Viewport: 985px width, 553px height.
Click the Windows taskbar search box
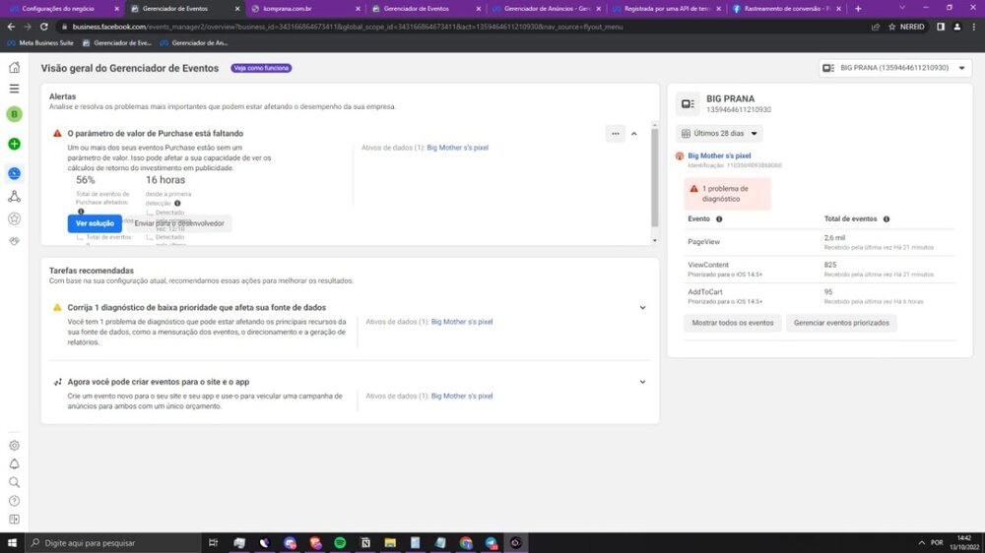click(x=113, y=542)
